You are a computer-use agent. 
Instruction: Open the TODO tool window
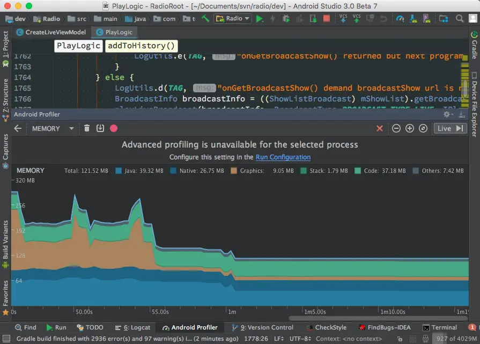pos(90,327)
